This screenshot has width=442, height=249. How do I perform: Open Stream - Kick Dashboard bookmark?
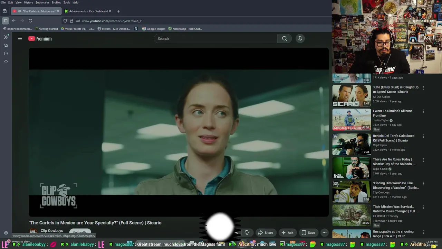click(x=114, y=29)
